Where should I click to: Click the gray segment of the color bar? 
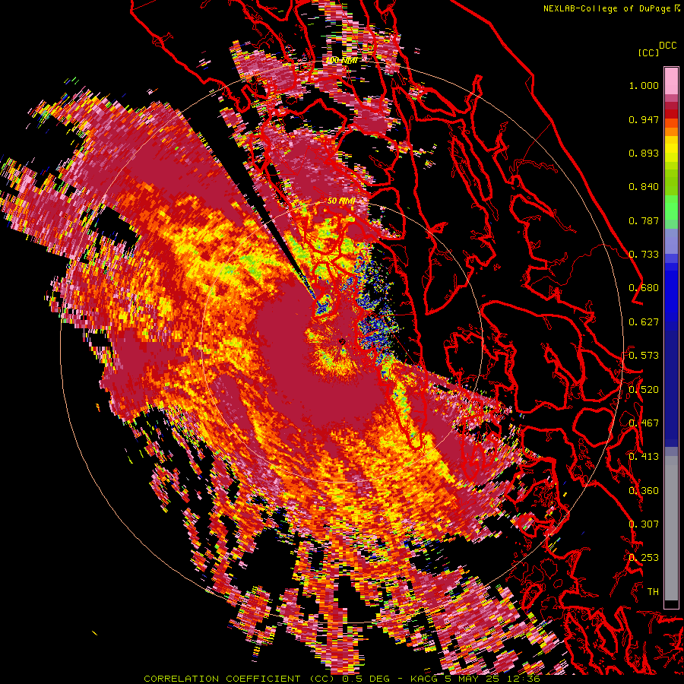tap(671, 528)
